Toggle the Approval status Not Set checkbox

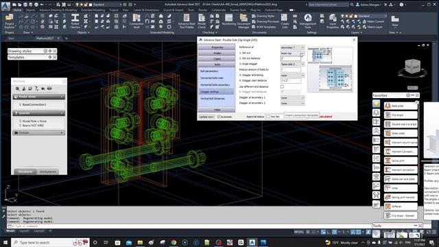pyautogui.click(x=268, y=117)
